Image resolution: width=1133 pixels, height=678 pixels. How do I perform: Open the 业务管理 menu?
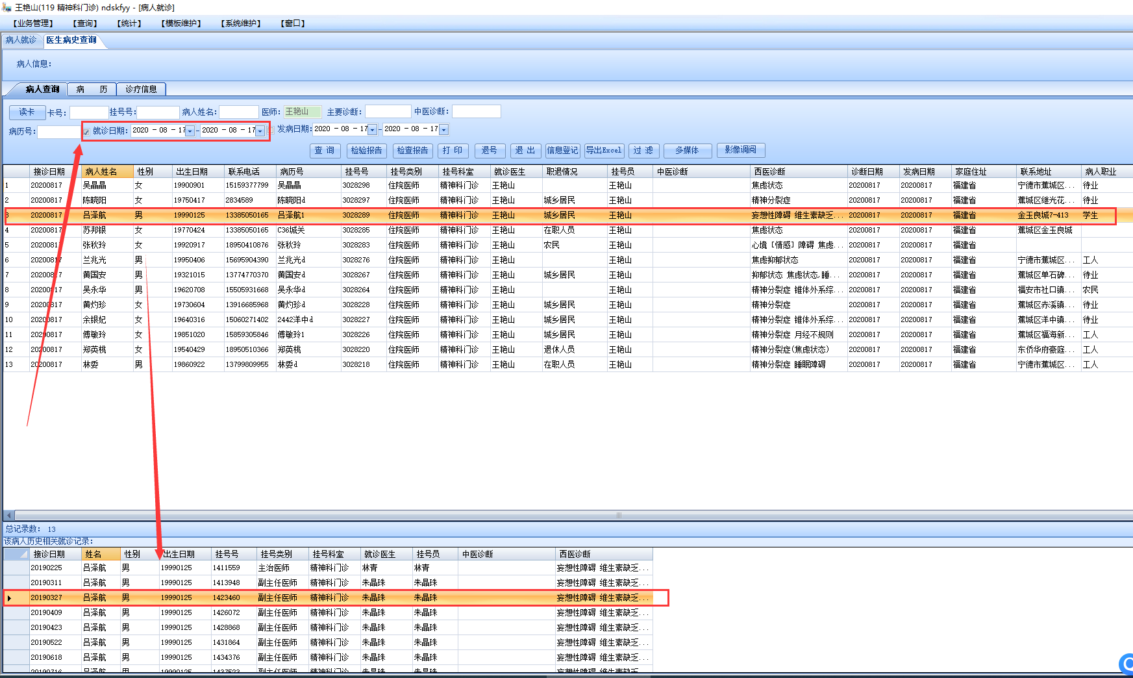pyautogui.click(x=33, y=23)
